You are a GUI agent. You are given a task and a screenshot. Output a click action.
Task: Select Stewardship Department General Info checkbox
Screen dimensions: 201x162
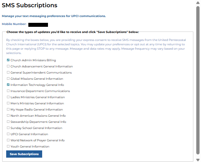(8, 122)
